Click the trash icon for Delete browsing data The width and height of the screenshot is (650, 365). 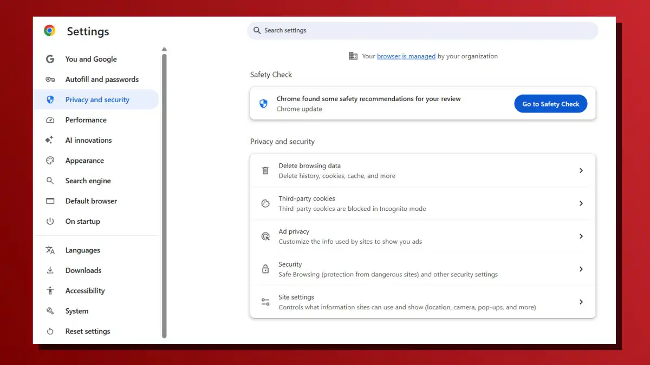tap(265, 170)
